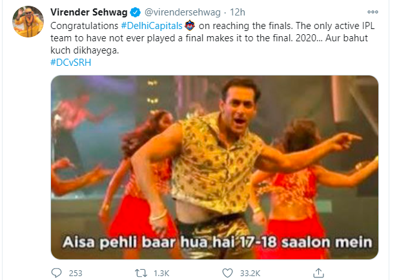Image resolution: width=399 pixels, height=280 pixels.
Task: Click the Delhi Capitals emoji icon
Action: pyautogui.click(x=190, y=25)
